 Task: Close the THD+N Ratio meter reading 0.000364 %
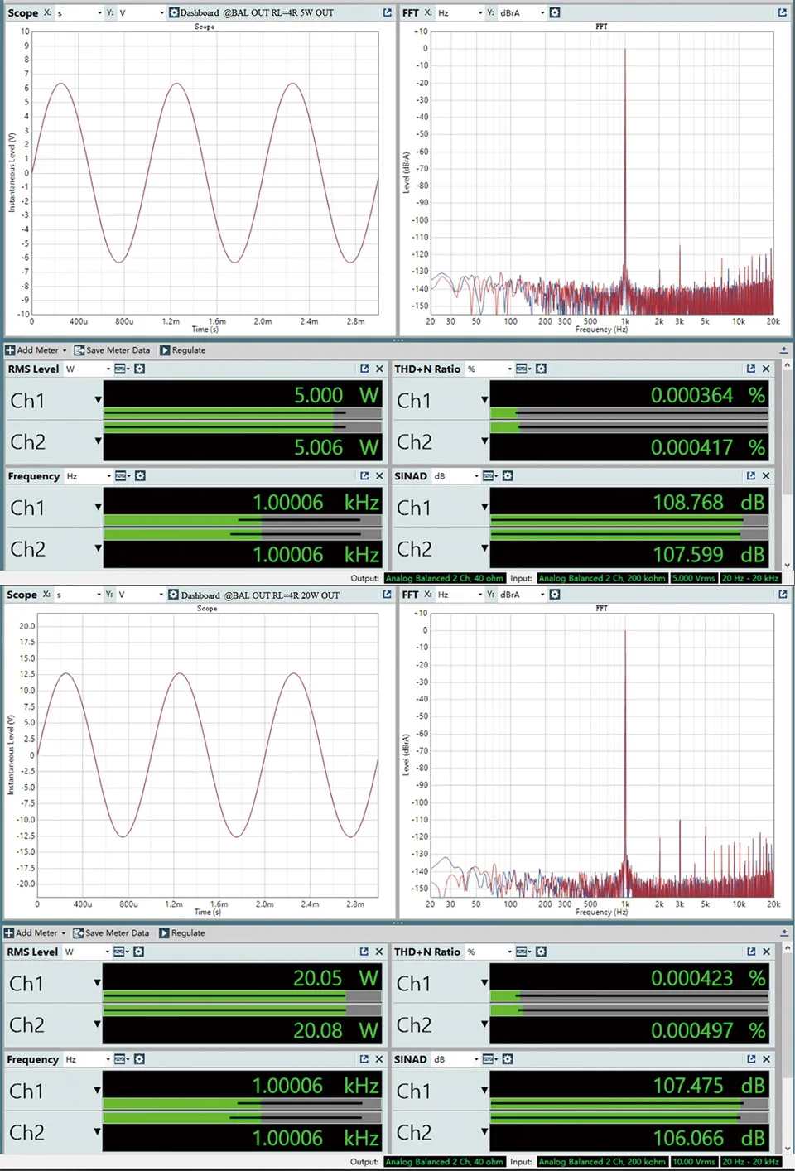766,369
